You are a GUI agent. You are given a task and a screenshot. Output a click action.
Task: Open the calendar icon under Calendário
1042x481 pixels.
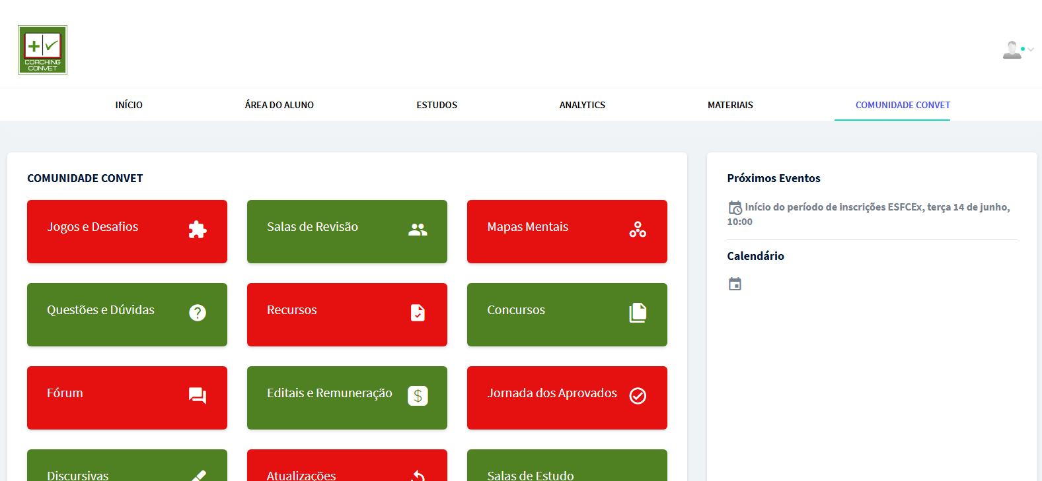click(735, 284)
